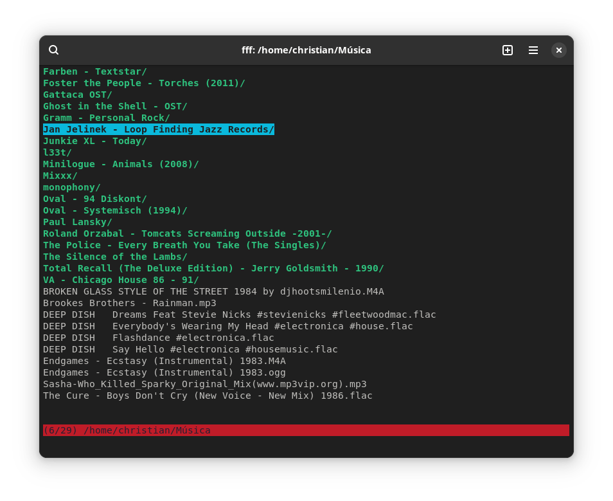
Task: Select Oval - Systemisch (1994) folder
Action: pos(115,210)
